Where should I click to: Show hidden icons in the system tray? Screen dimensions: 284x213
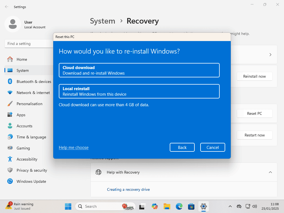230,206
